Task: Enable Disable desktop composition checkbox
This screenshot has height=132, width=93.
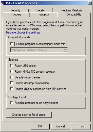Action: coord(12,83)
